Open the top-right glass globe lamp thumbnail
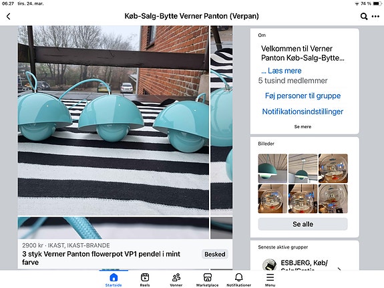384x288 pixels. (x=333, y=168)
